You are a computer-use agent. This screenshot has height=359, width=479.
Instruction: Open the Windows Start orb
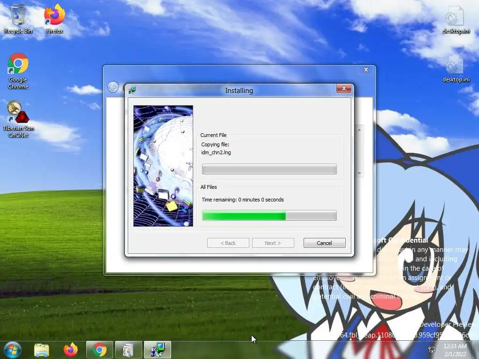pos(12,350)
